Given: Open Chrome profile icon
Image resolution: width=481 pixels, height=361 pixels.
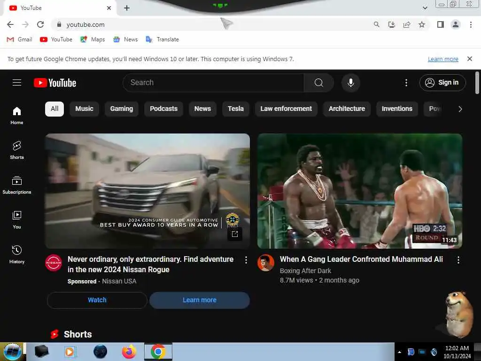Looking at the screenshot, I should 456,24.
